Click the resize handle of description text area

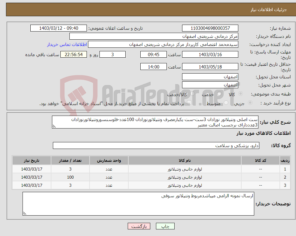pos(54,126)
